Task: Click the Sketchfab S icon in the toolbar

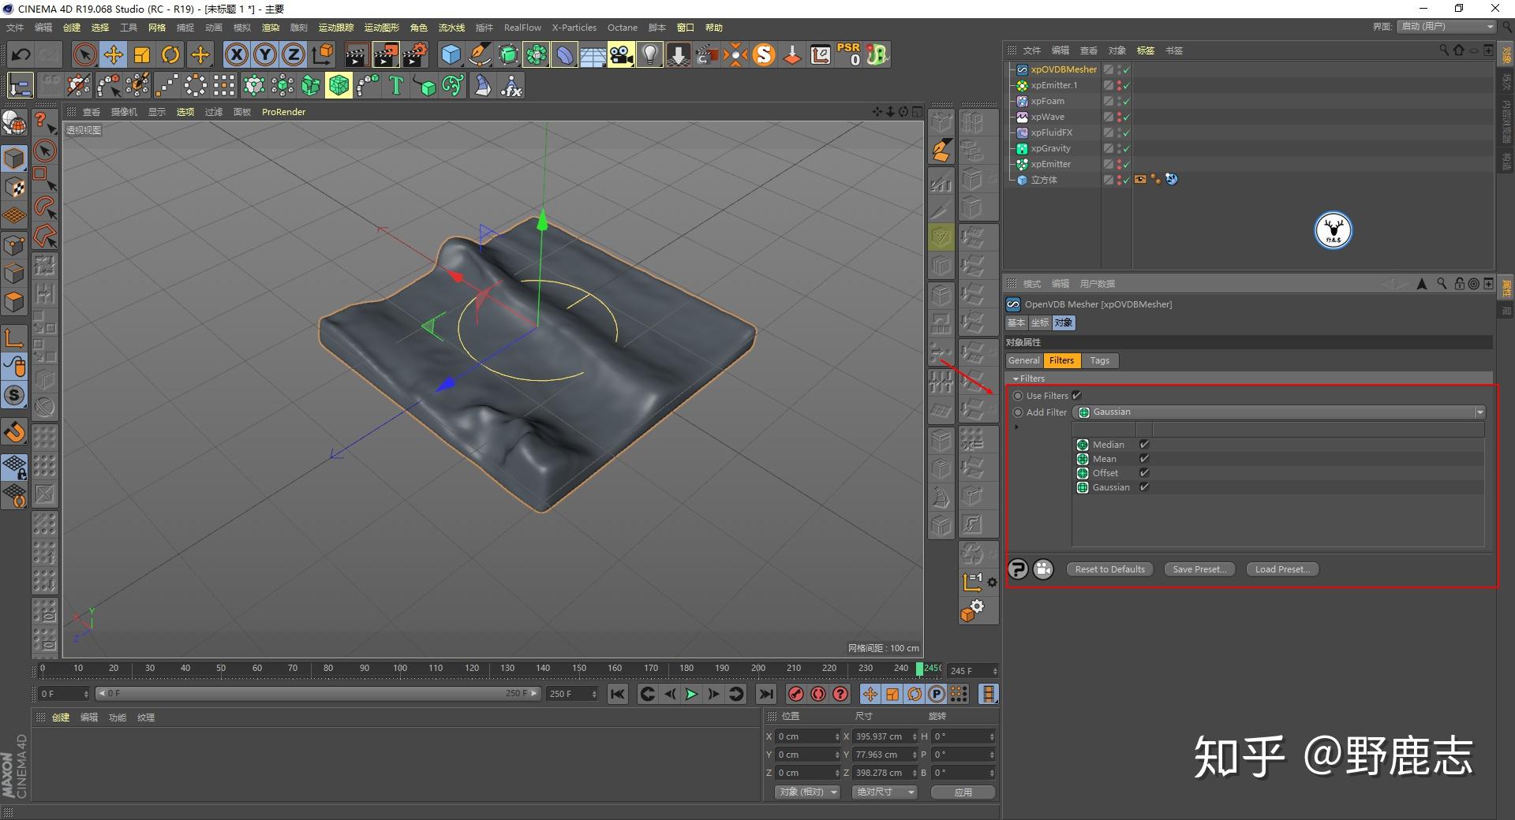Action: pyautogui.click(x=763, y=54)
